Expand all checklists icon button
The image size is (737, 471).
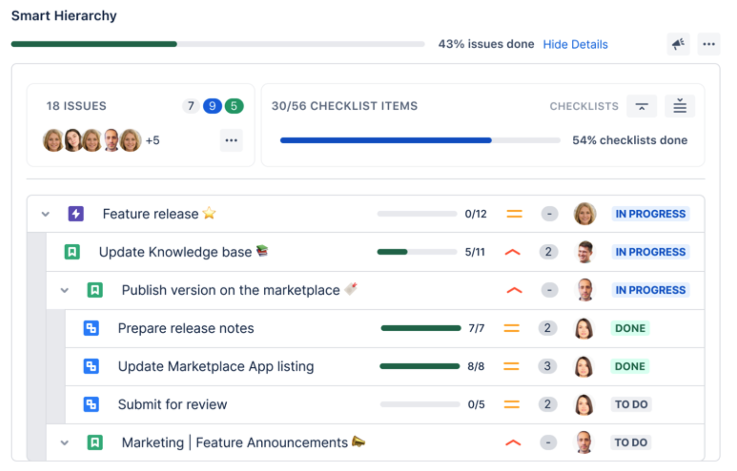click(x=679, y=106)
